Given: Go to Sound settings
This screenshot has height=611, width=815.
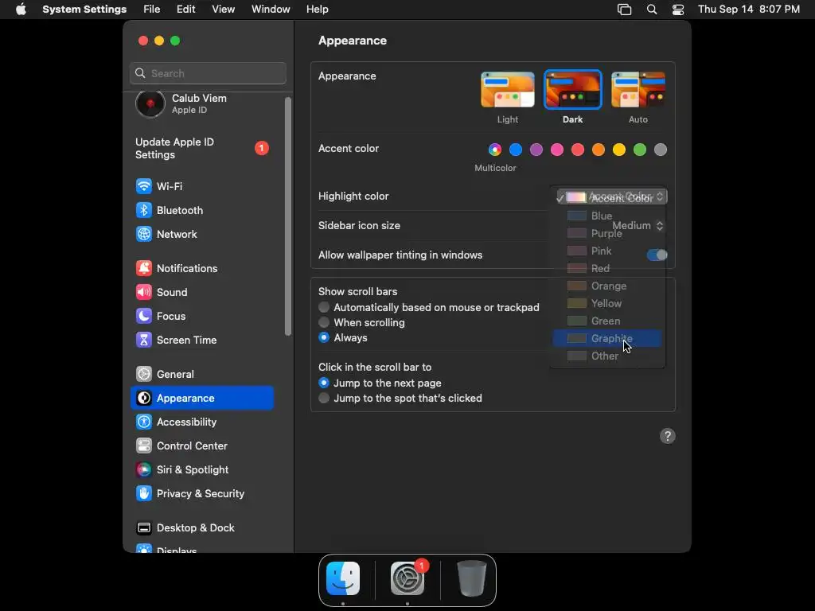Looking at the screenshot, I should (x=201, y=292).
